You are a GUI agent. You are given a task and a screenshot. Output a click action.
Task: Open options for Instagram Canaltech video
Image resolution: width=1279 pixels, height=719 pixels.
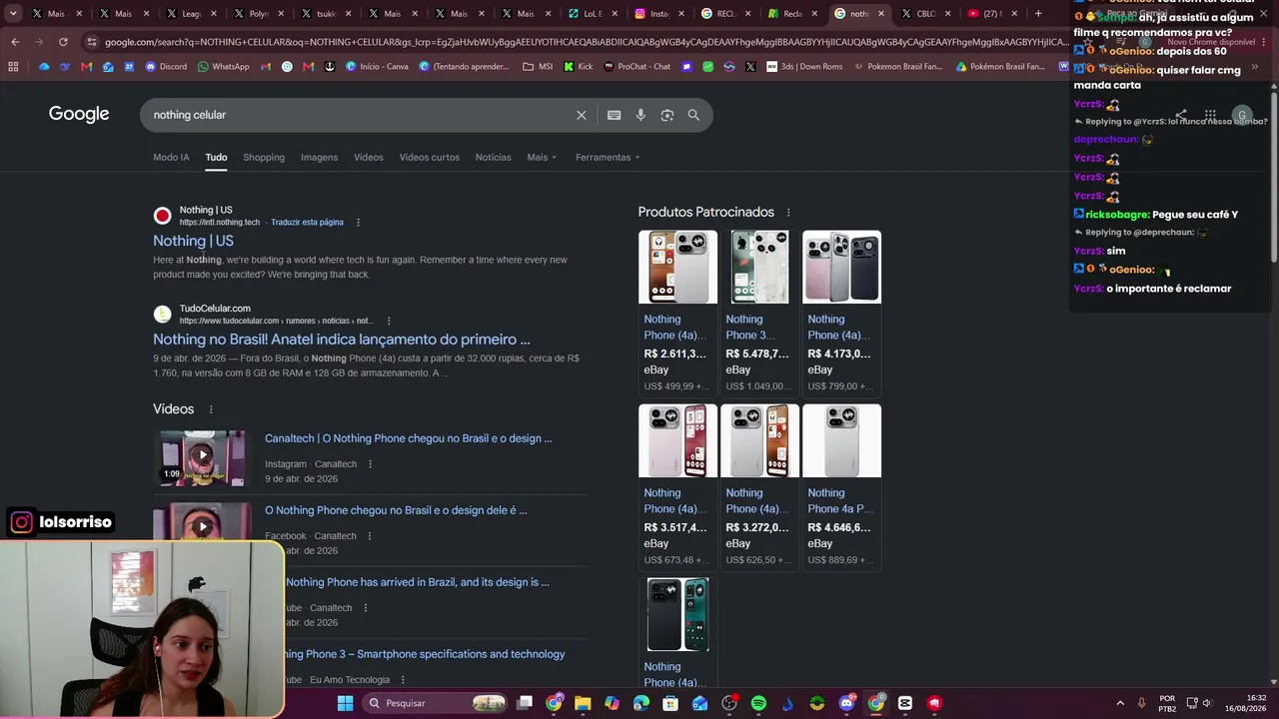370,464
